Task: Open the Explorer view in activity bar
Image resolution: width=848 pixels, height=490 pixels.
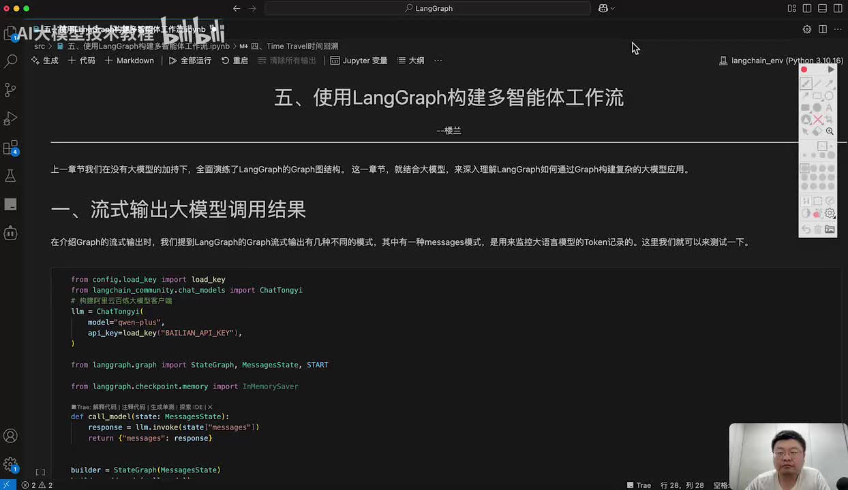Action: 11,33
